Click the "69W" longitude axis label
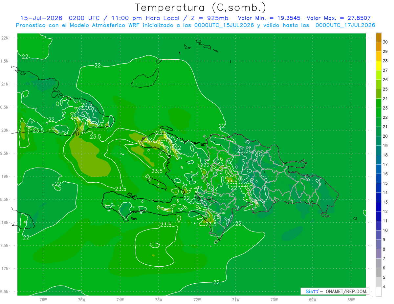Image resolution: width=394 pixels, height=304 pixels. tap(312, 299)
